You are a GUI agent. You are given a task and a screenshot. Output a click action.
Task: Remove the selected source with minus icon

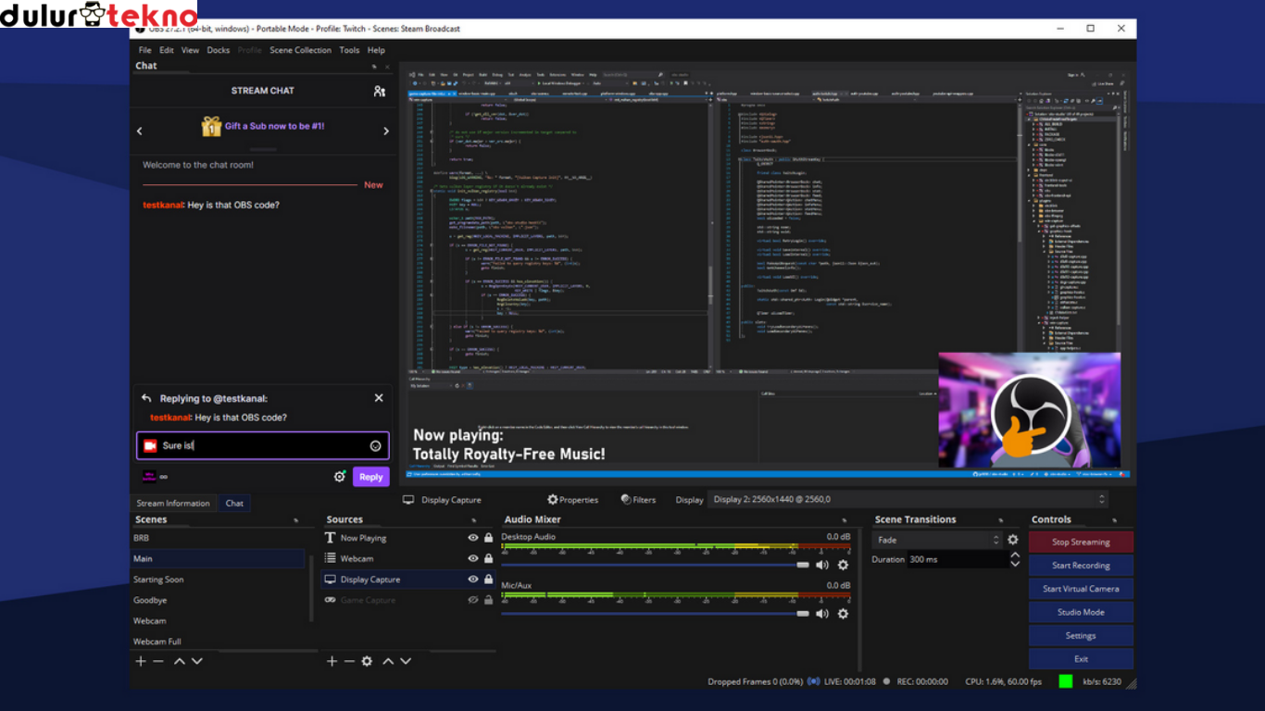point(349,661)
